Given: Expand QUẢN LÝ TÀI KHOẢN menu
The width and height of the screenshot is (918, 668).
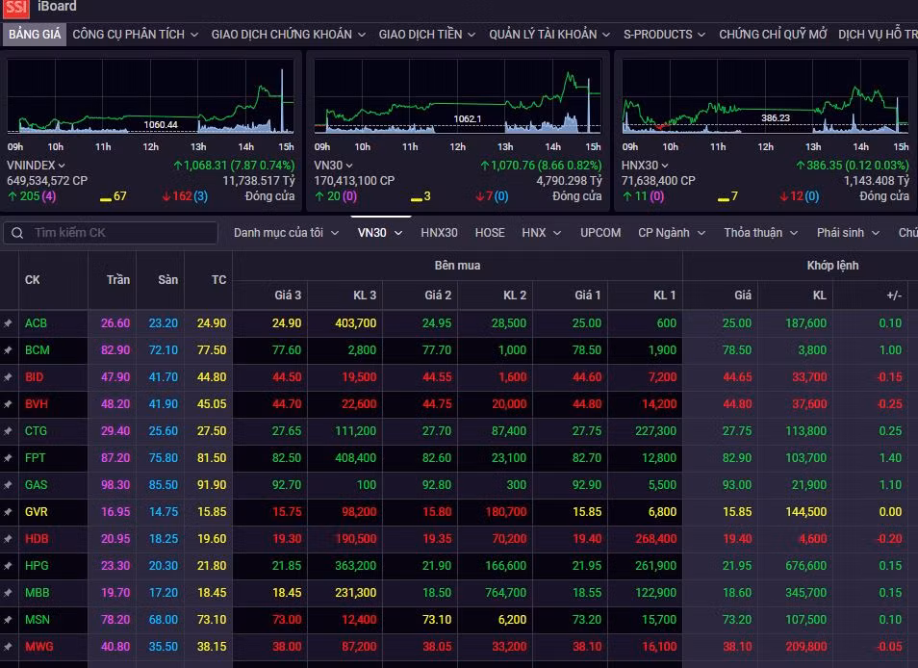Looking at the screenshot, I should point(549,35).
